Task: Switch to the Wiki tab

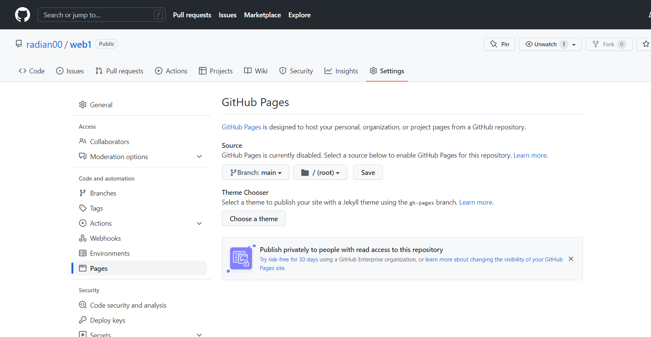Action: pyautogui.click(x=256, y=71)
